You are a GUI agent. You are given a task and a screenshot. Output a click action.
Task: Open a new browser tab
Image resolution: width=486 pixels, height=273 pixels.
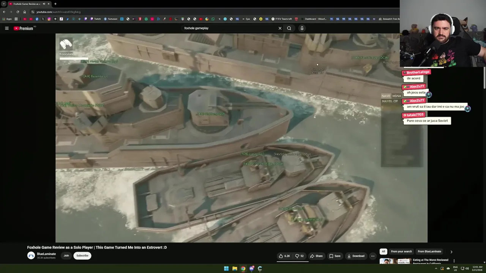point(55,4)
